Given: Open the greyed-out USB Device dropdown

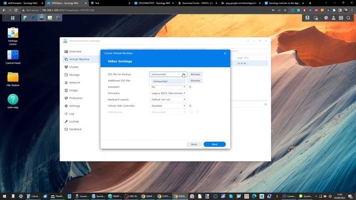Looking at the screenshot, I should 168,112.
